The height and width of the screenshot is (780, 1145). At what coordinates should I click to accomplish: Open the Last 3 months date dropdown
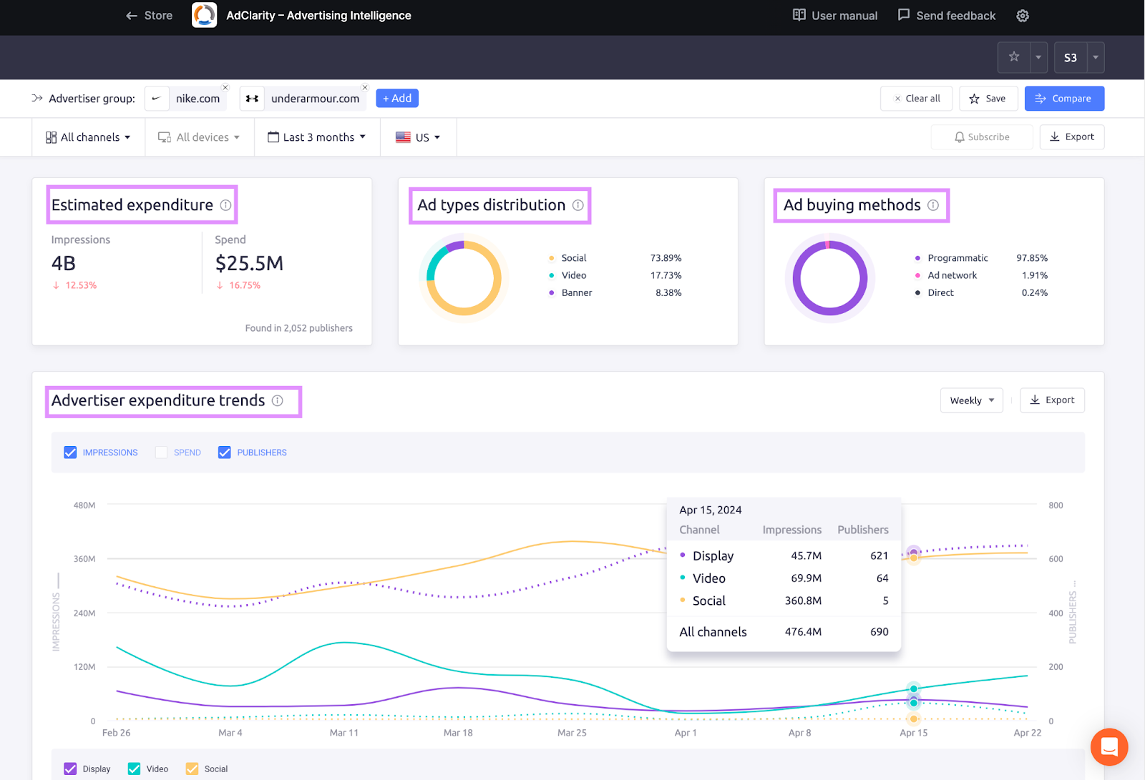[x=317, y=137]
